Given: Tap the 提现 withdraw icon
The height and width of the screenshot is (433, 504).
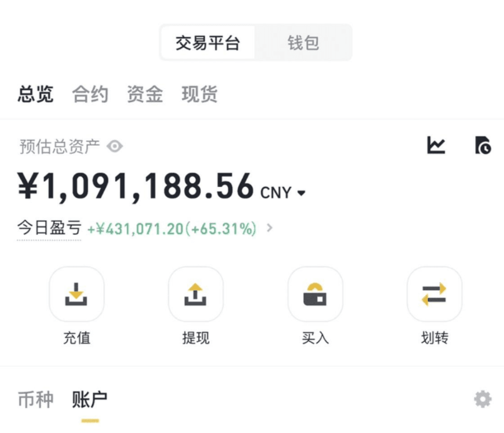Looking at the screenshot, I should (196, 294).
